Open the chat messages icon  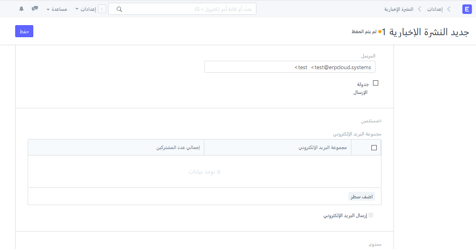click(x=35, y=8)
